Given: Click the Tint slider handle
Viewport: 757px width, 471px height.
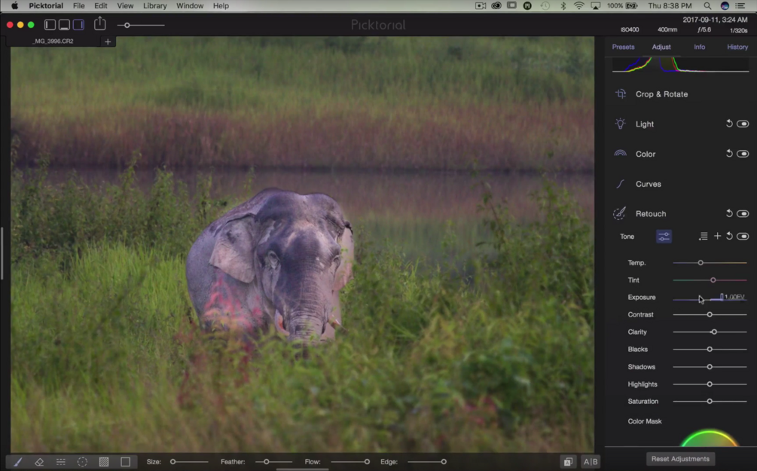Looking at the screenshot, I should [713, 280].
